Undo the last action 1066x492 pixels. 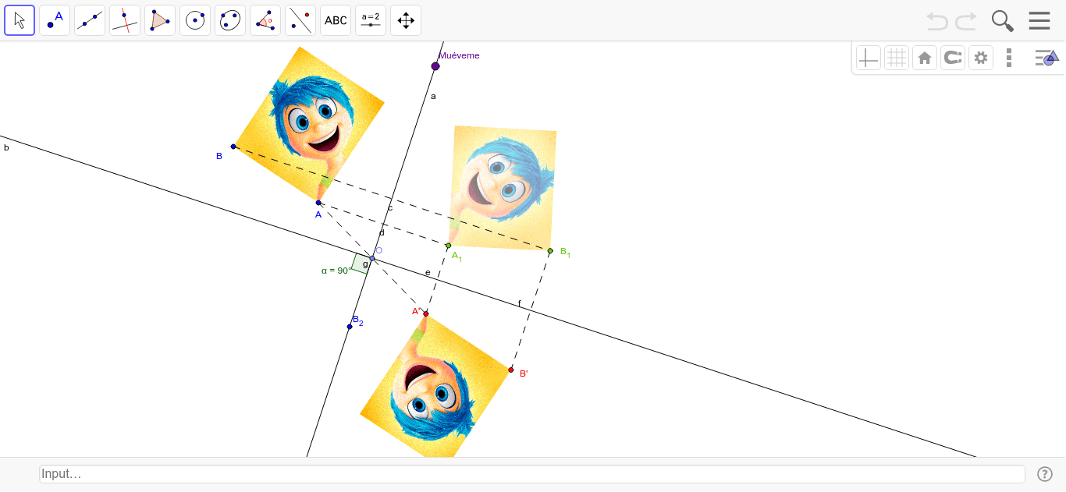point(937,21)
